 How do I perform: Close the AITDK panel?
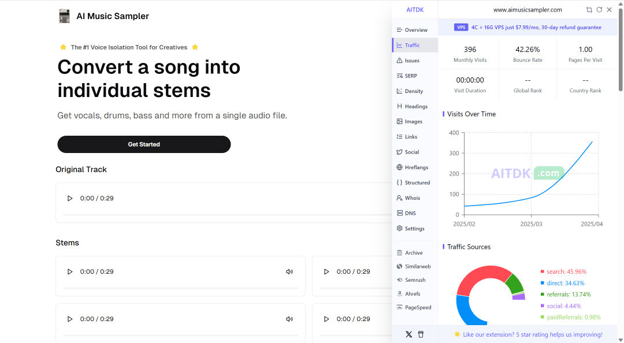610,10
